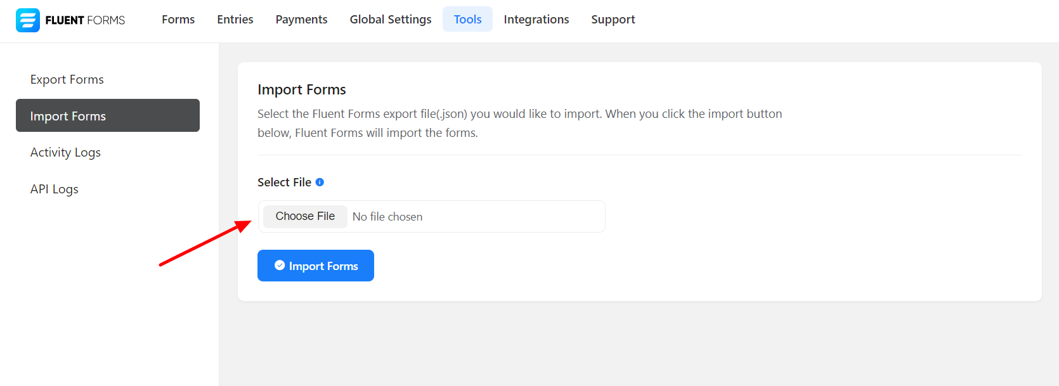Open the Forms menu item
Screen dimensions: 1059x386
click(178, 20)
